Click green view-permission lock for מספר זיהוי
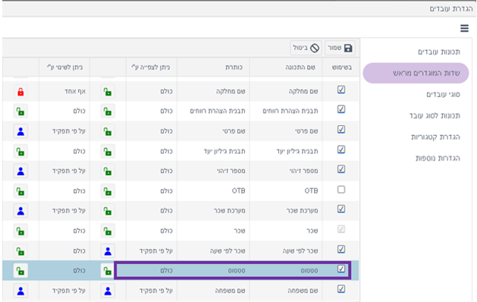Viewport: 477px width, 302px height. click(108, 171)
